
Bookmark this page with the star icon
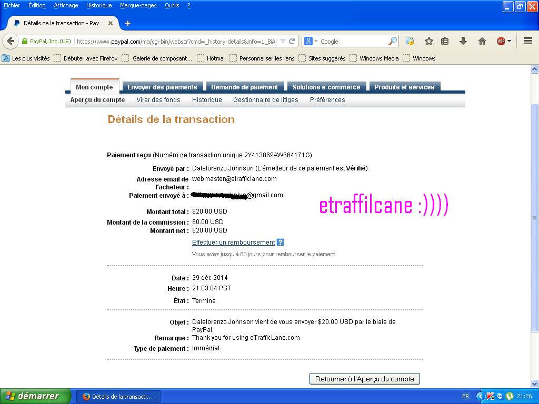pos(428,41)
